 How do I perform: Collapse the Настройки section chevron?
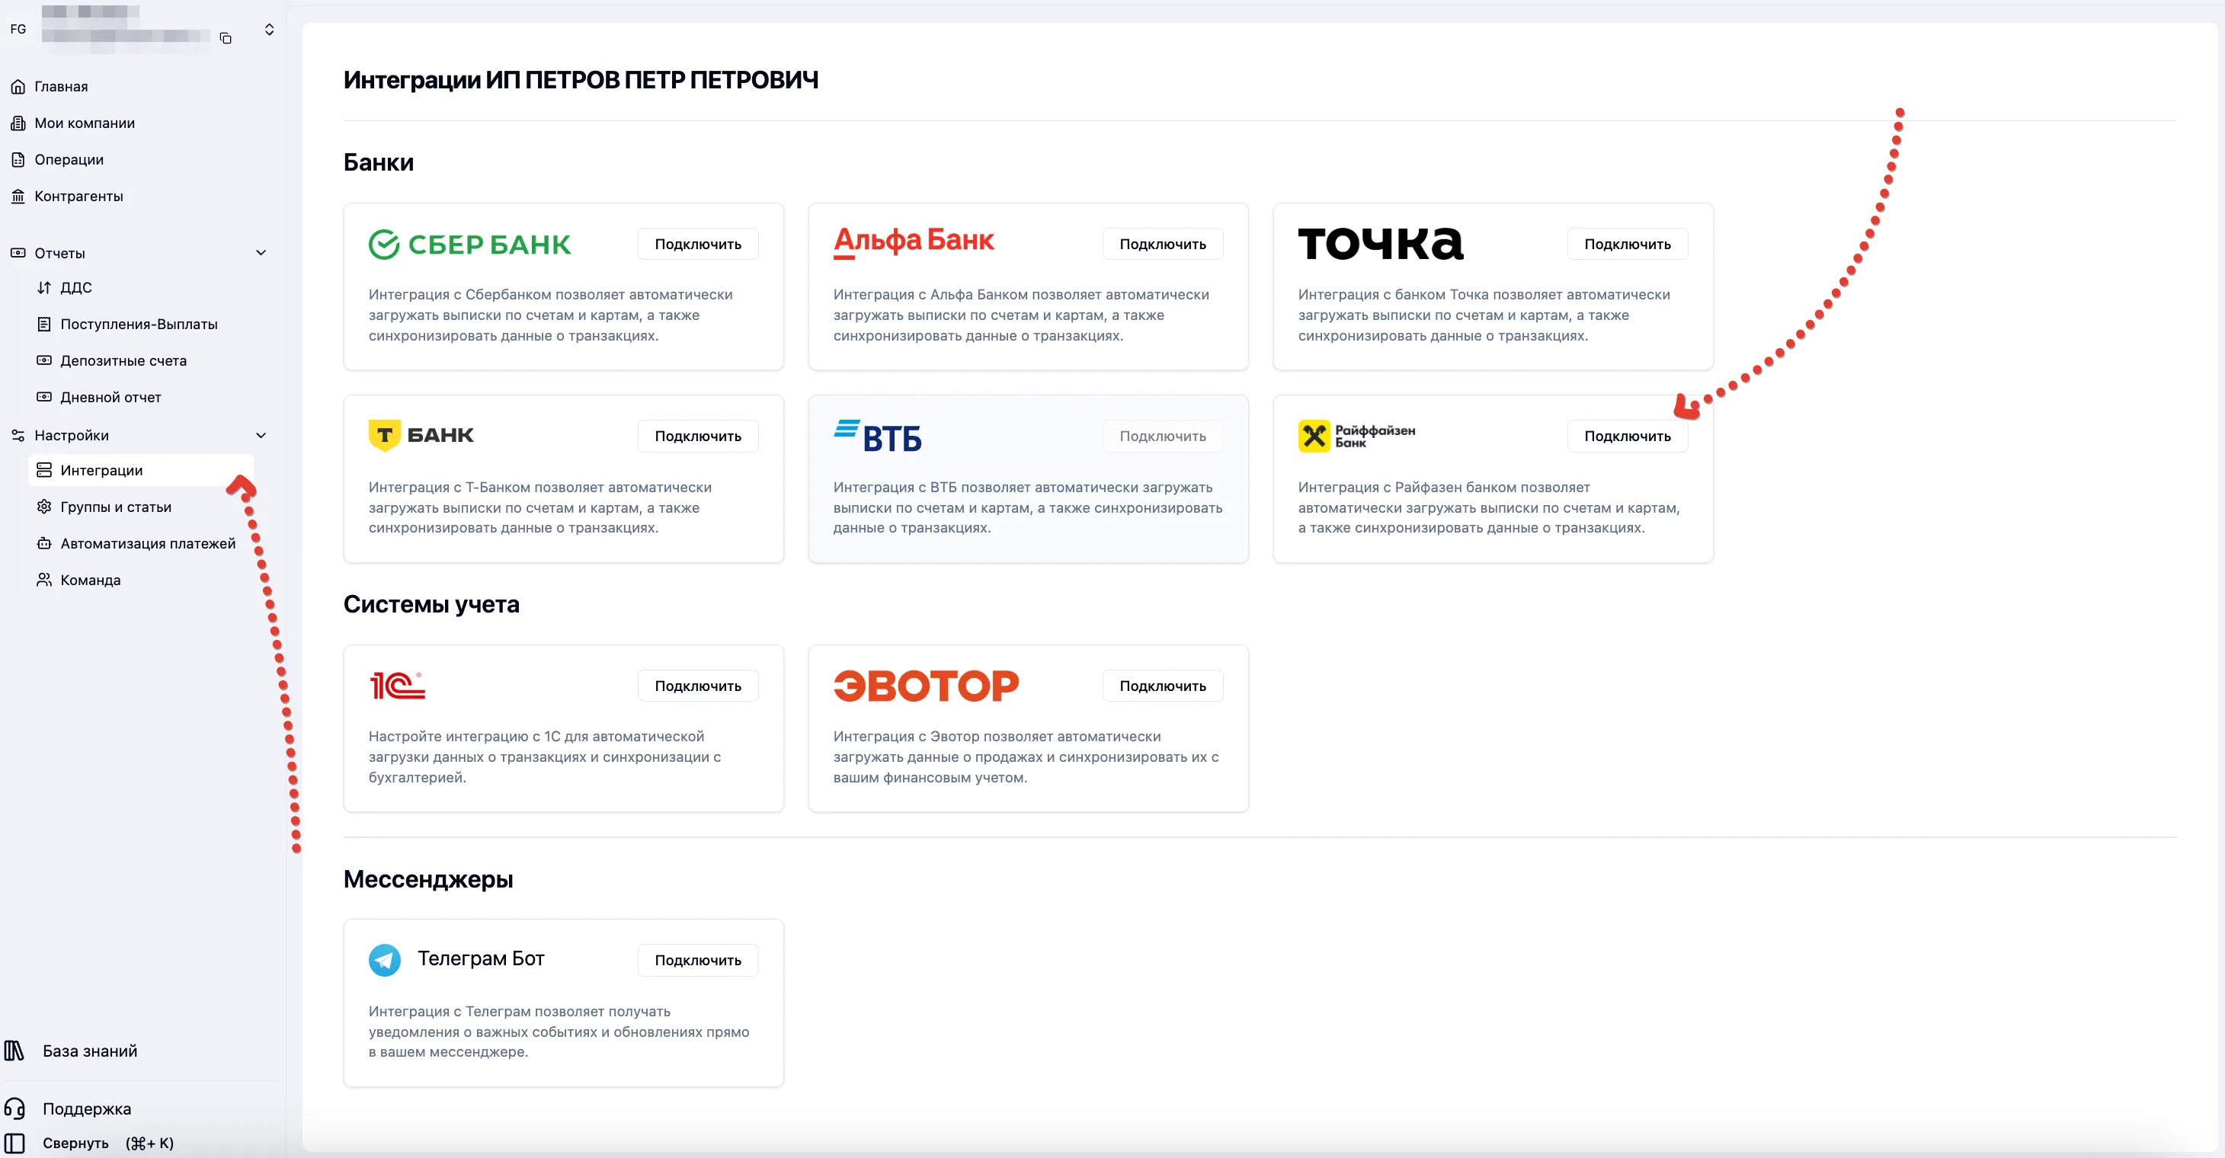click(261, 435)
